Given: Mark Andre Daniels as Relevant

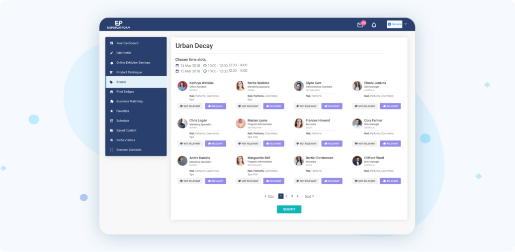Looking at the screenshot, I should click(215, 181).
